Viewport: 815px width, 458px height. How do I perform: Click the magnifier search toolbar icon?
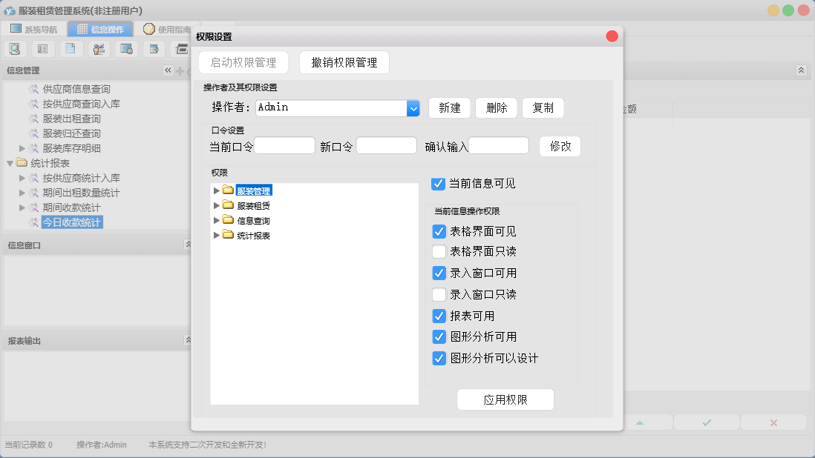15,49
